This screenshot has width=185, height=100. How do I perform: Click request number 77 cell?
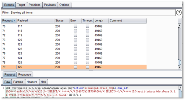click(9, 58)
